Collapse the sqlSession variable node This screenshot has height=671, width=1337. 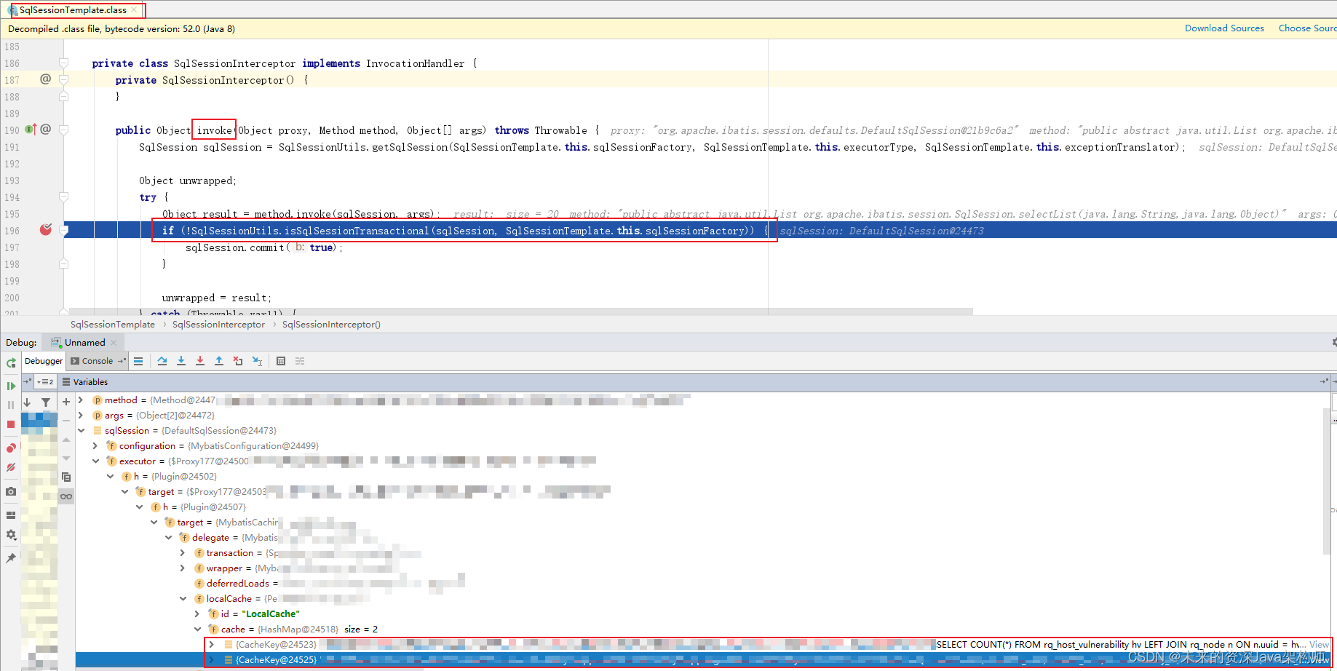point(82,430)
